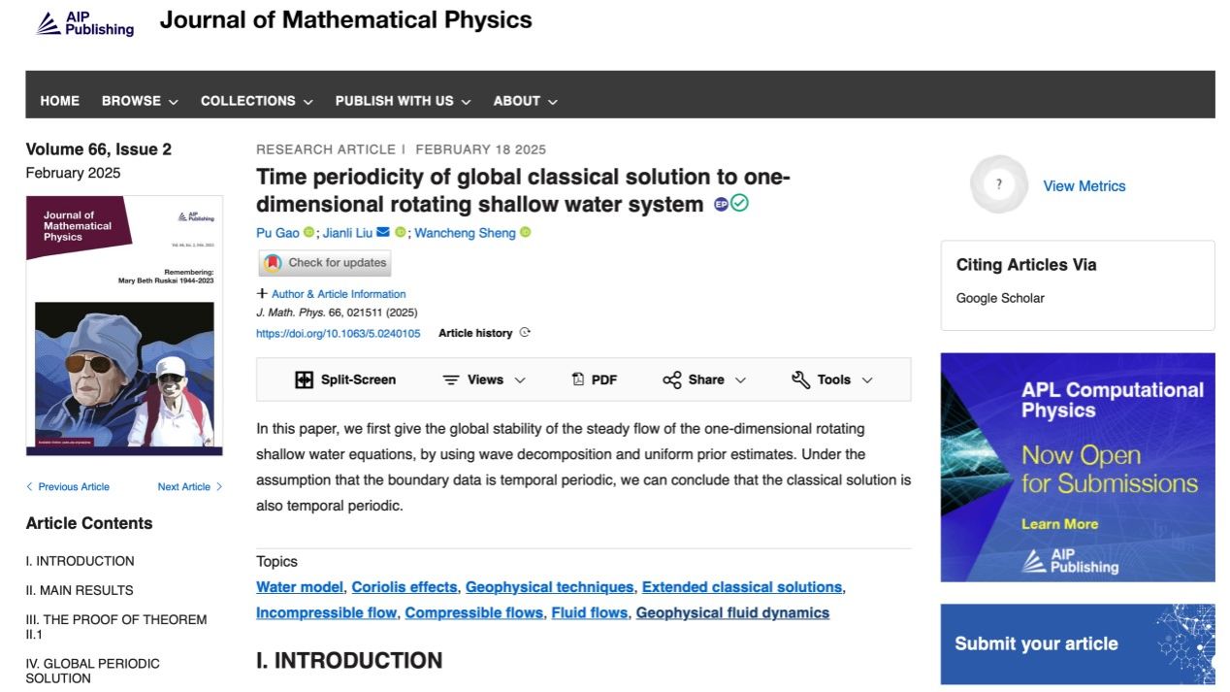
Task: Click the Article history clock icon
Action: [525, 333]
